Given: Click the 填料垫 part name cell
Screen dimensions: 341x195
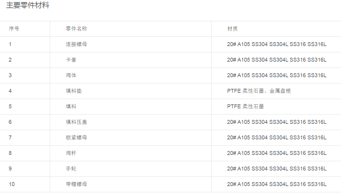Looking at the screenshot, I should pyautogui.click(x=74, y=91).
